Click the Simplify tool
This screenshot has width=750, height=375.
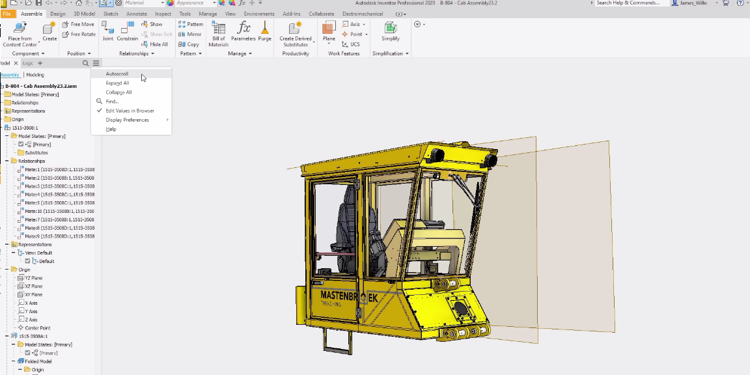tap(391, 31)
